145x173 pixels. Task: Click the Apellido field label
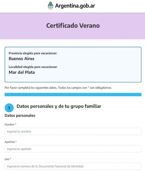click(x=10, y=142)
